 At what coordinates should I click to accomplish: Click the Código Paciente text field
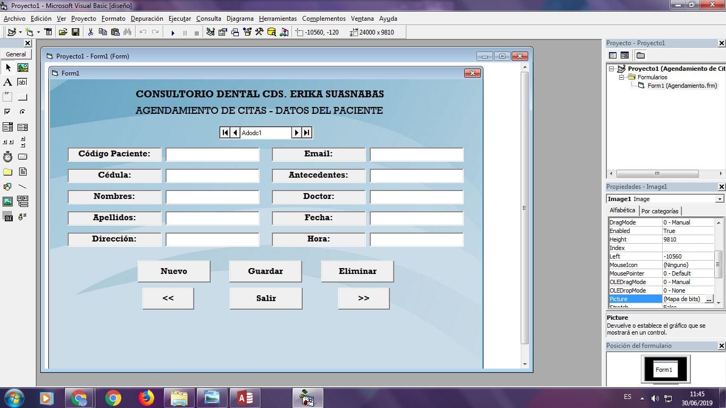pyautogui.click(x=212, y=155)
